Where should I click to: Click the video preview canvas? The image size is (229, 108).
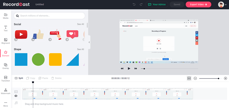(159, 41)
